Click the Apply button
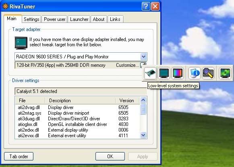234x167 pixels. click(143, 157)
